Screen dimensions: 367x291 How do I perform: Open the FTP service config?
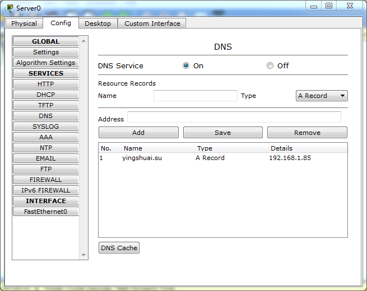tap(45, 169)
